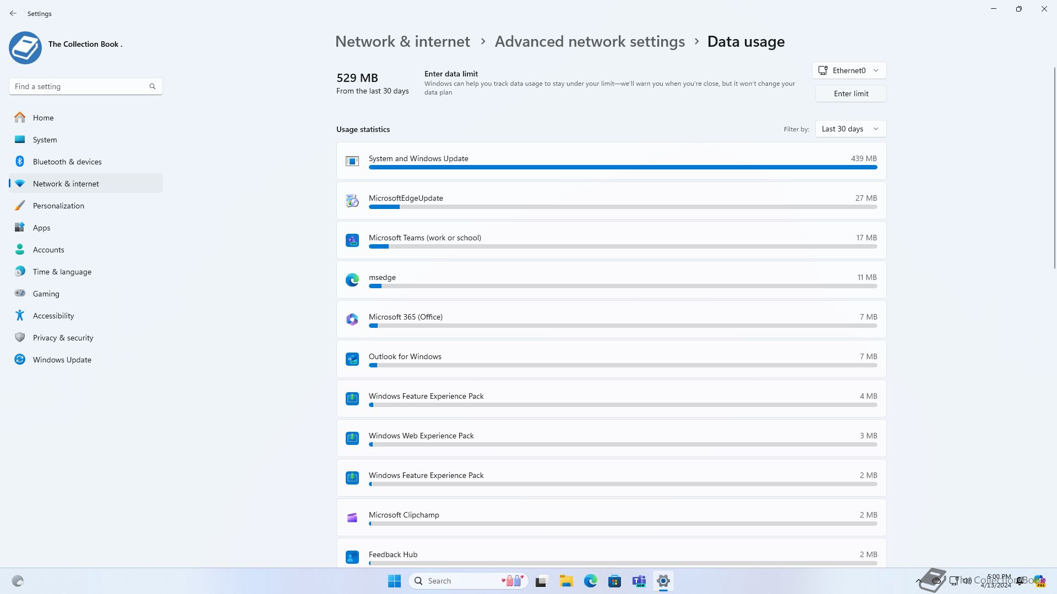The height and width of the screenshot is (594, 1057).
Task: Click the 439 MB usage value
Action: click(x=864, y=158)
